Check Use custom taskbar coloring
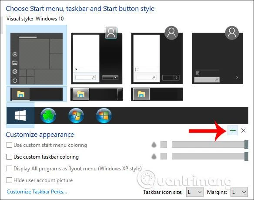The height and width of the screenshot is (200, 254). 9,157
